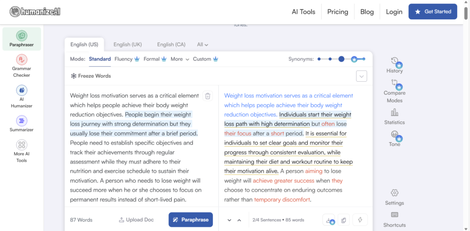Click the Get Started button
470x231 pixels.
[432, 12]
